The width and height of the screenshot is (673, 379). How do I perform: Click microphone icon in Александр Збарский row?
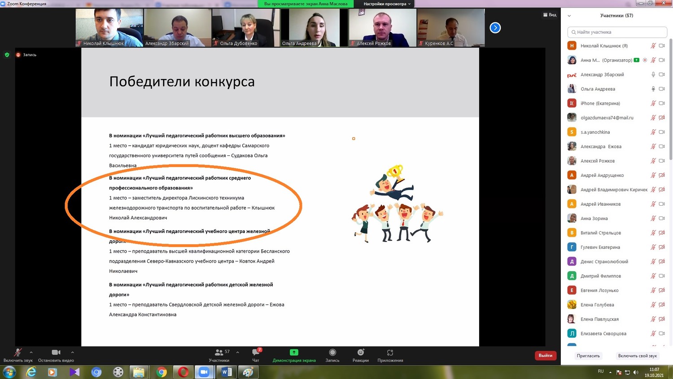point(653,75)
